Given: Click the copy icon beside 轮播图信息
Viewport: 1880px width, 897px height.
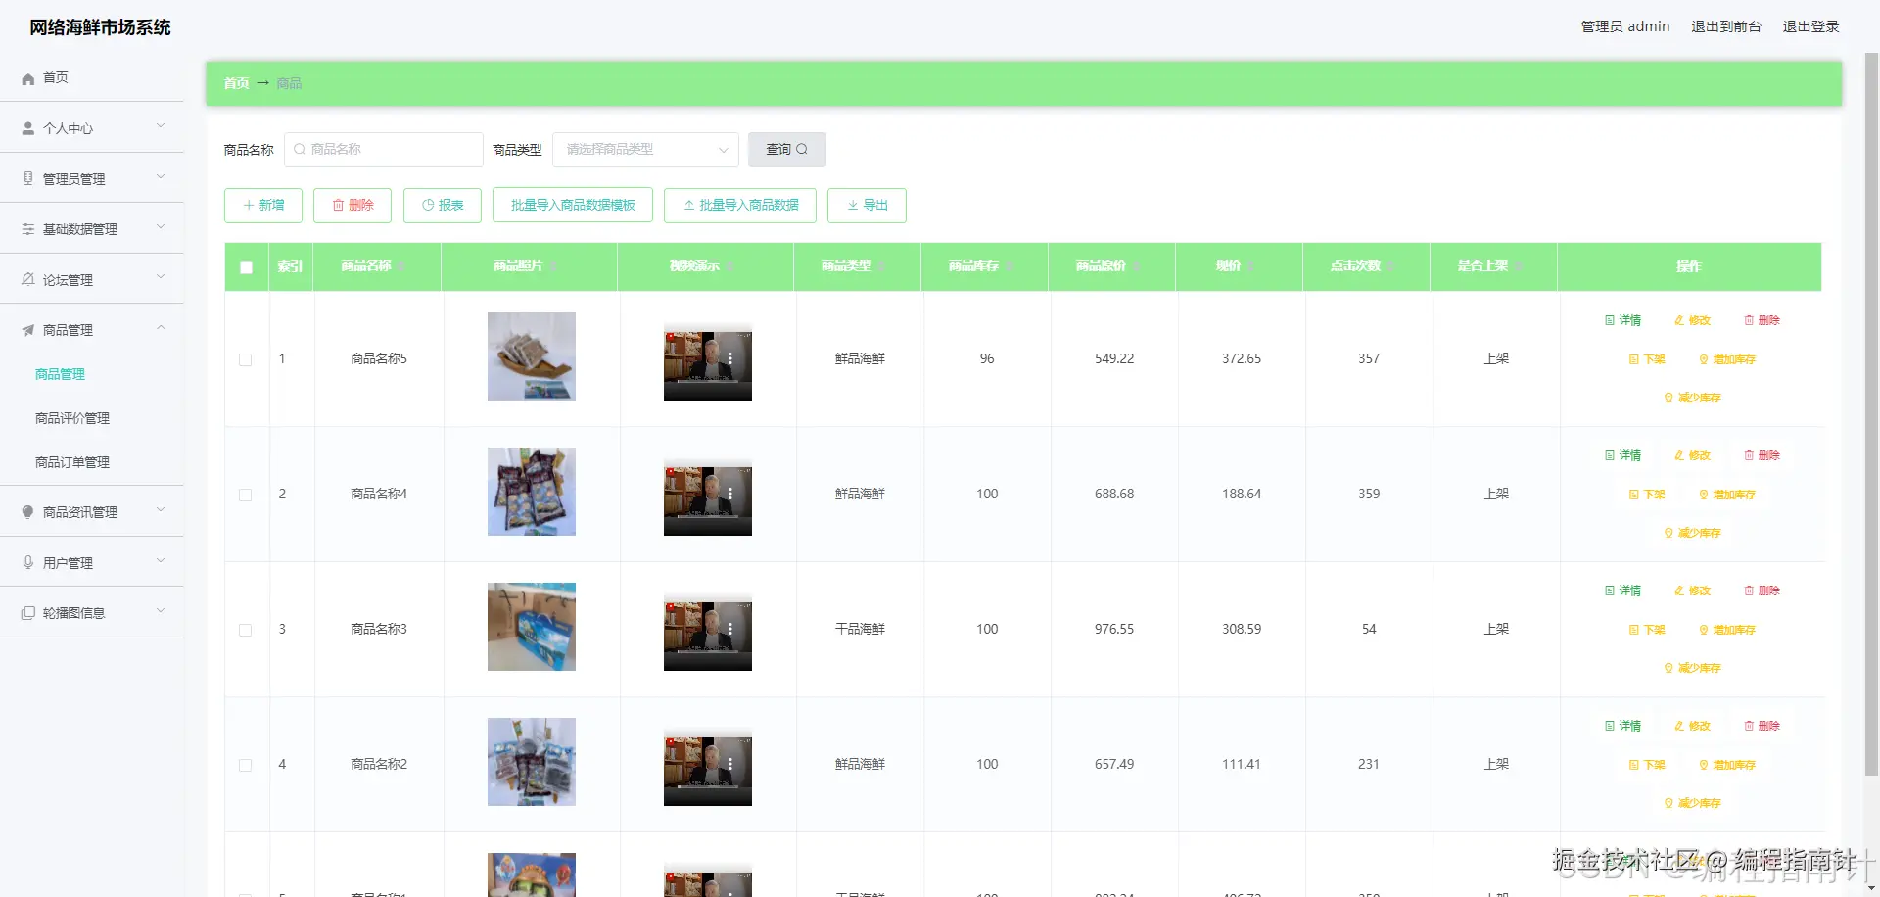Looking at the screenshot, I should coord(28,613).
